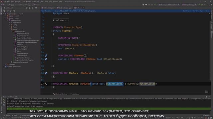Switch to the DoOnceWidget.cpp editor tab
213x119 pixels.
point(65,8)
